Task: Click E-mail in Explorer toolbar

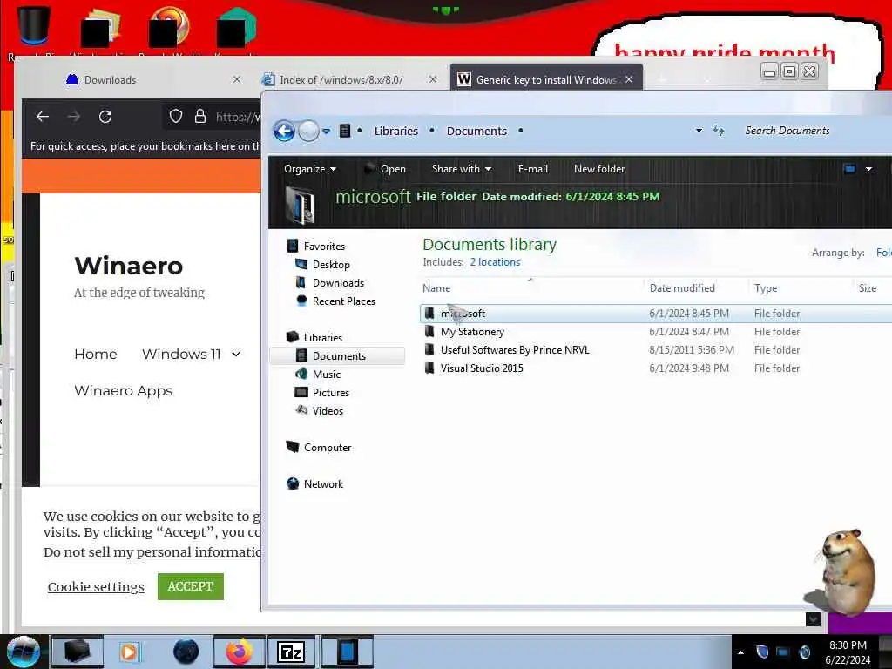Action: (532, 169)
